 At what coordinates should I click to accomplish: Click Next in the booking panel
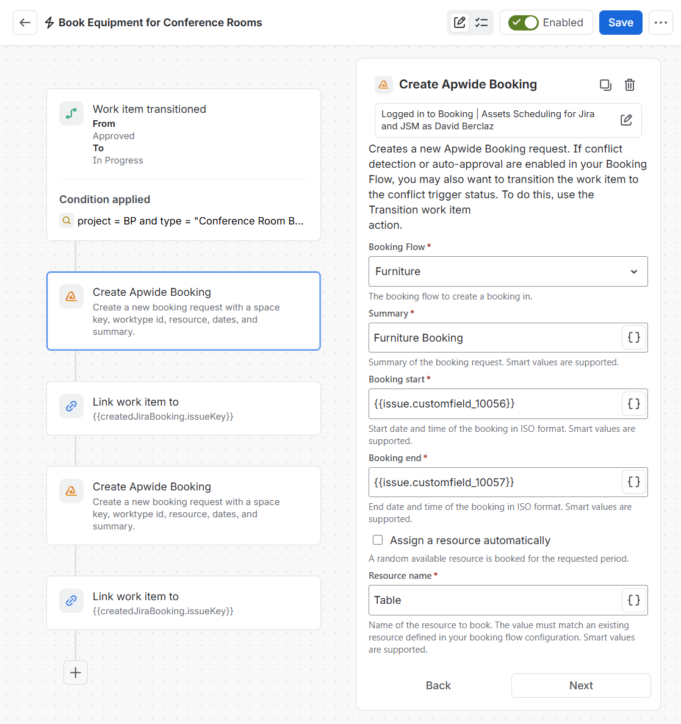click(581, 686)
